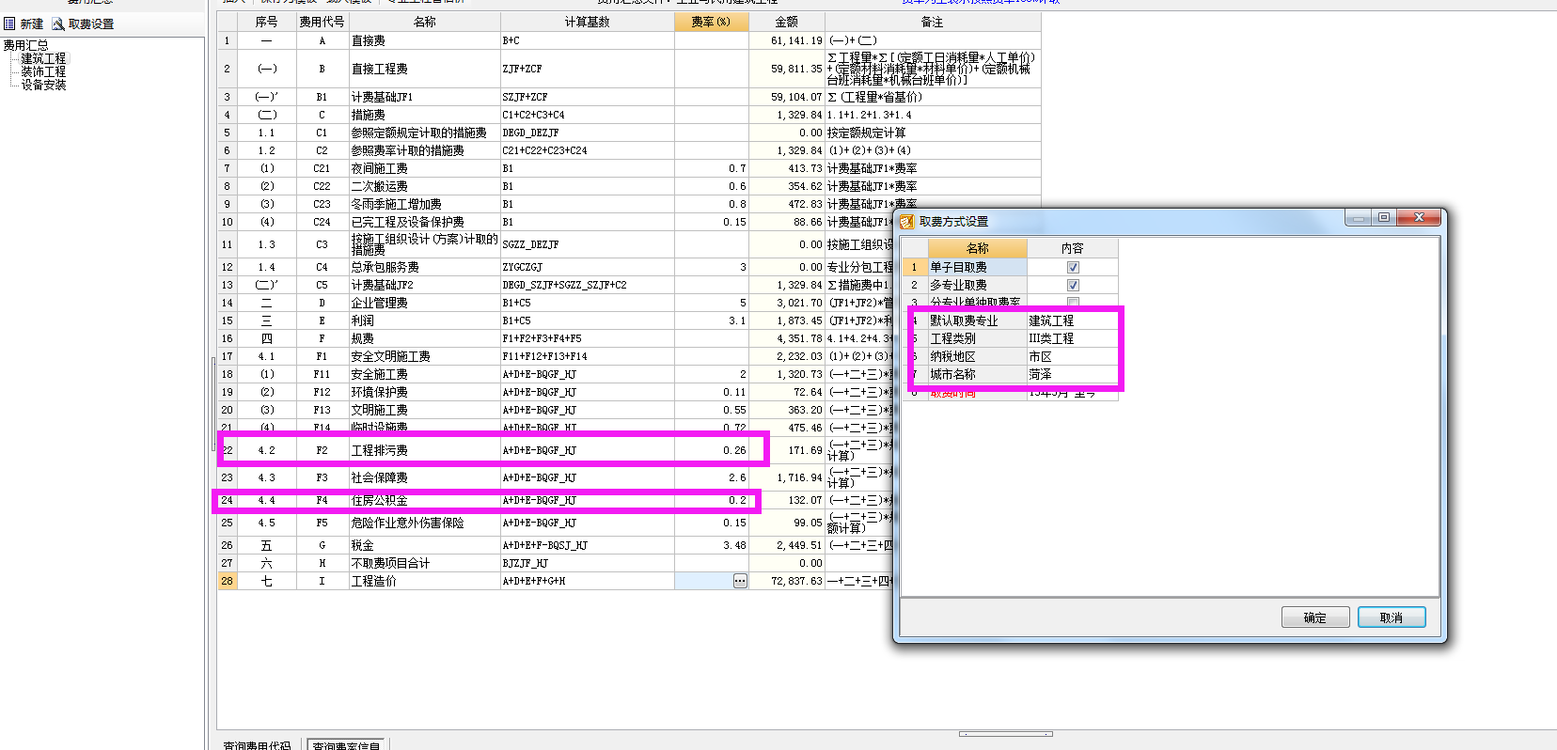Click the 危险作业意外伤害保险 name cell

click(424, 523)
